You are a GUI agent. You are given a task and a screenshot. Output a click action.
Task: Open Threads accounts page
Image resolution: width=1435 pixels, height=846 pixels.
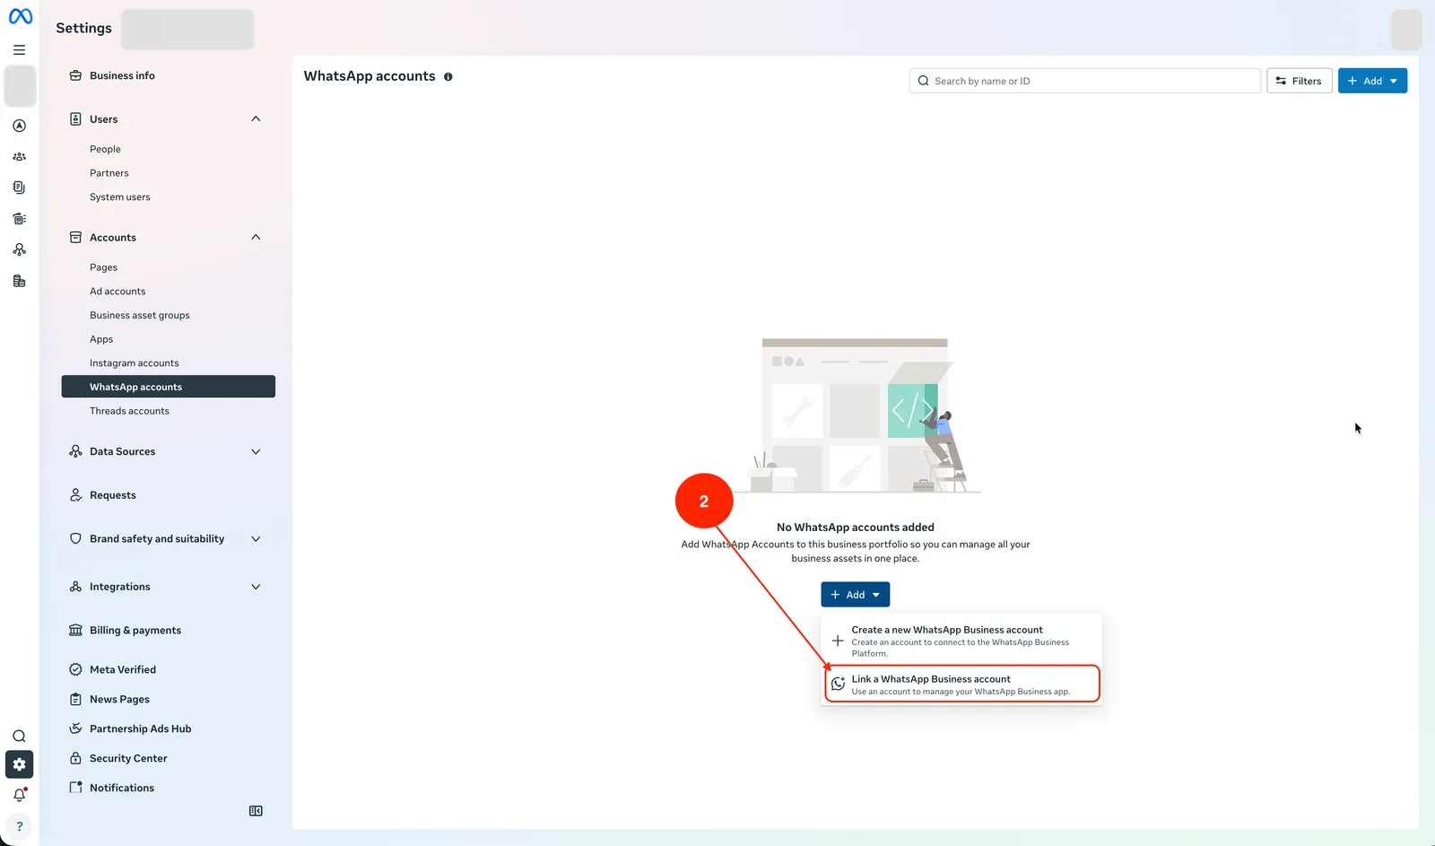[x=129, y=411]
